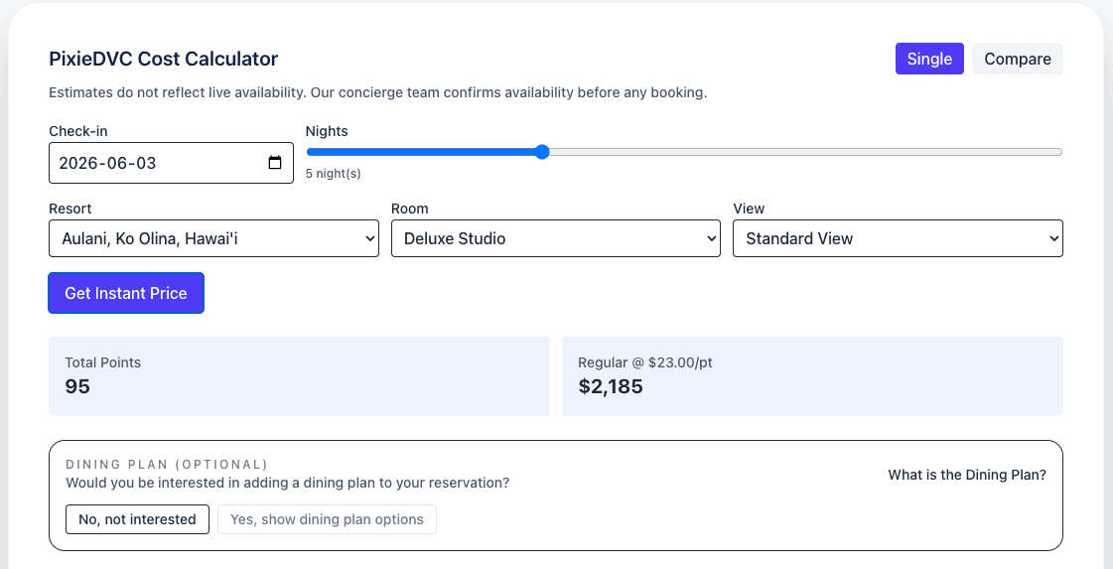The height and width of the screenshot is (569, 1113).
Task: Open the View dropdown showing Standard View
Action: click(x=898, y=238)
